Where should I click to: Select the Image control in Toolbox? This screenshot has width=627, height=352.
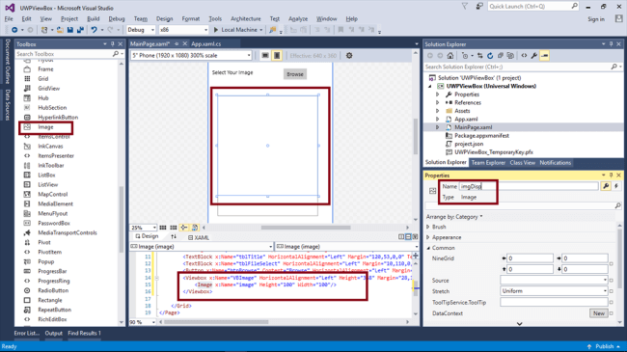45,127
